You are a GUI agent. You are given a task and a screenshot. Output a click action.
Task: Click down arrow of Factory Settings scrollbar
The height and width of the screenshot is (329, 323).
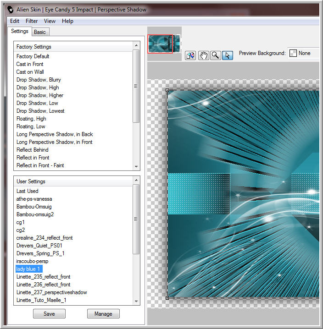coord(136,167)
